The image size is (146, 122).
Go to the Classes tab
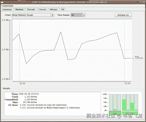pyautogui.click(x=42, y=10)
